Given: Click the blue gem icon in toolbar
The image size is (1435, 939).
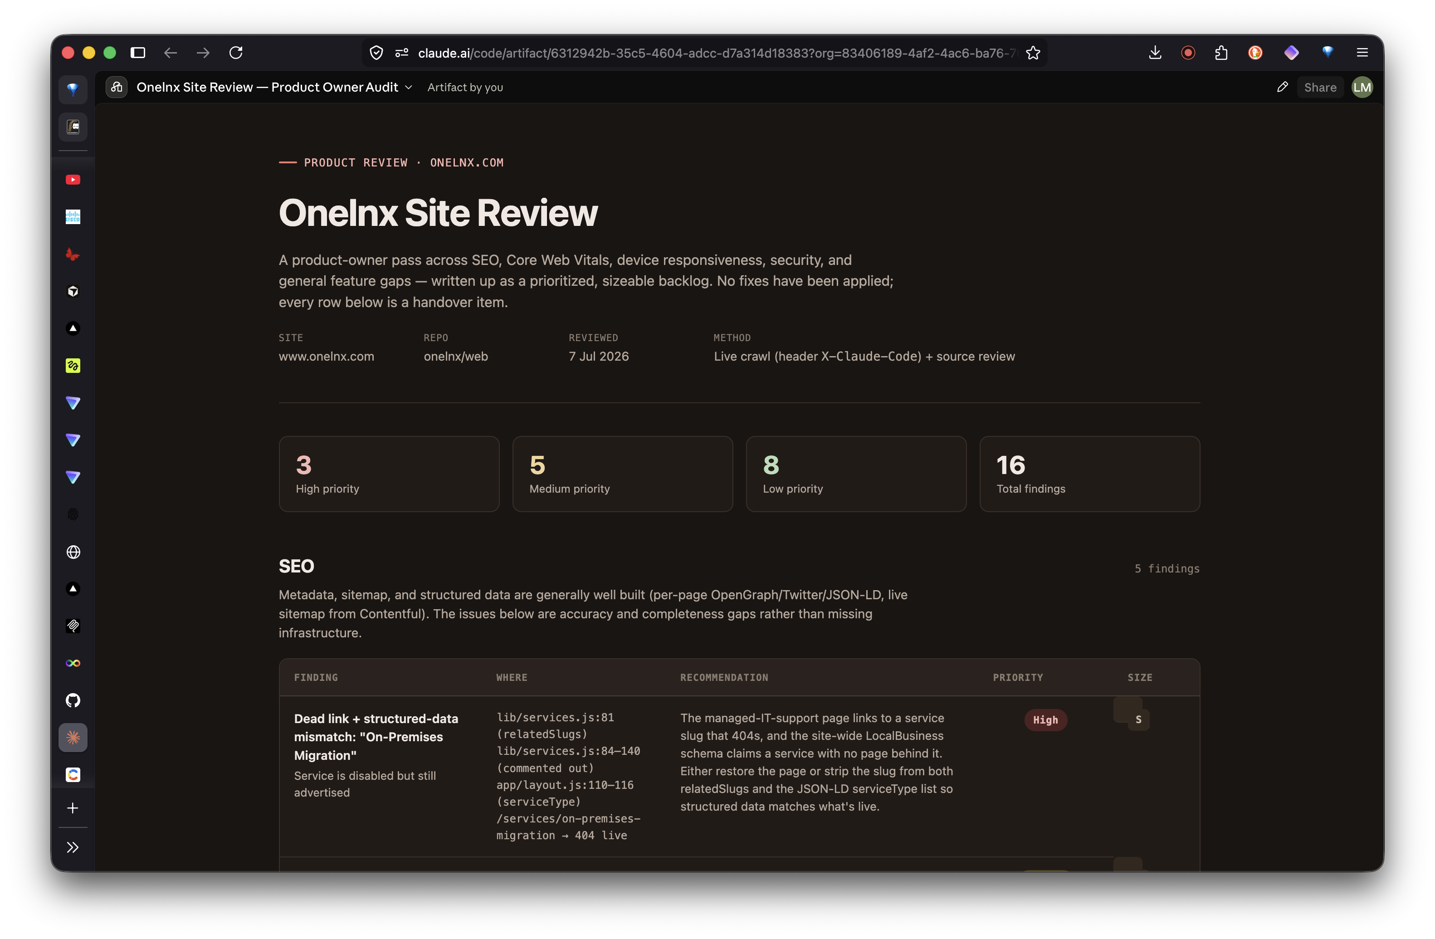Looking at the screenshot, I should pos(1328,53).
